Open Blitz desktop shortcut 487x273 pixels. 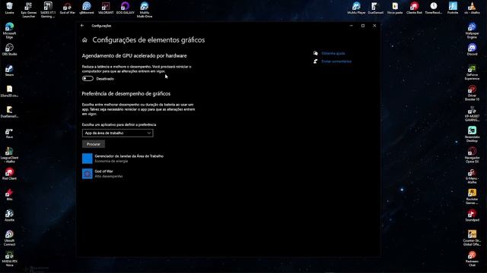click(x=9, y=195)
